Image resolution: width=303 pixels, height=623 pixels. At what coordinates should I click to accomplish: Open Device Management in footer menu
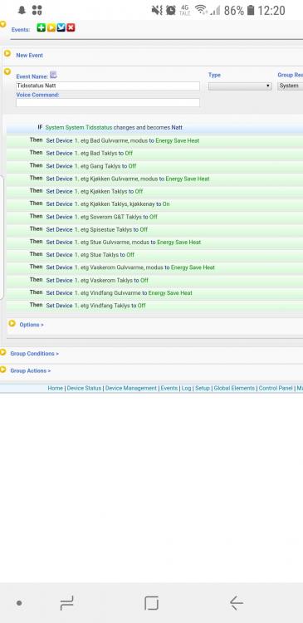pyautogui.click(x=130, y=388)
